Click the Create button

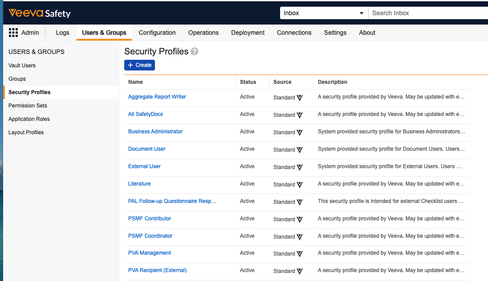click(x=139, y=65)
